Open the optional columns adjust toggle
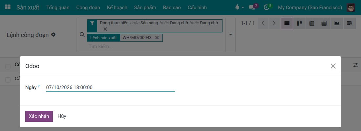 coord(355,65)
